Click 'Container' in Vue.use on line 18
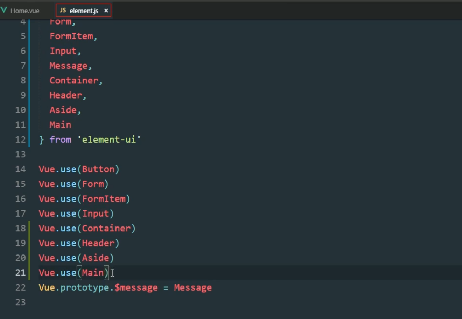 [106, 228]
